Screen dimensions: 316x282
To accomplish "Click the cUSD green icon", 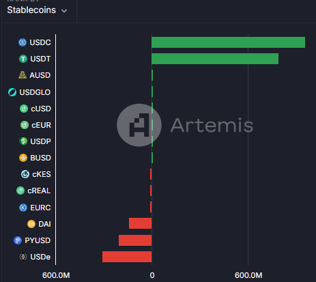I will click(24, 109).
